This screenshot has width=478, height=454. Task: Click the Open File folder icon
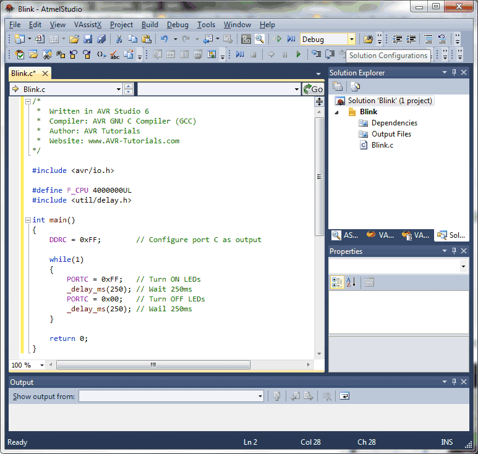point(74,39)
